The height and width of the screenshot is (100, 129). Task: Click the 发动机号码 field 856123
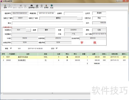pos(93,38)
